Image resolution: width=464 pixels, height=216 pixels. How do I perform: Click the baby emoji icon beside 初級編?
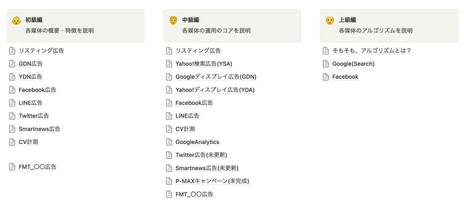16,20
